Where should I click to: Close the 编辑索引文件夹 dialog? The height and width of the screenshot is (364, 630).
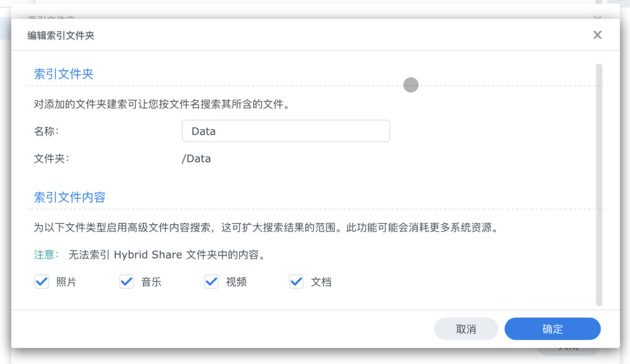[x=597, y=34]
